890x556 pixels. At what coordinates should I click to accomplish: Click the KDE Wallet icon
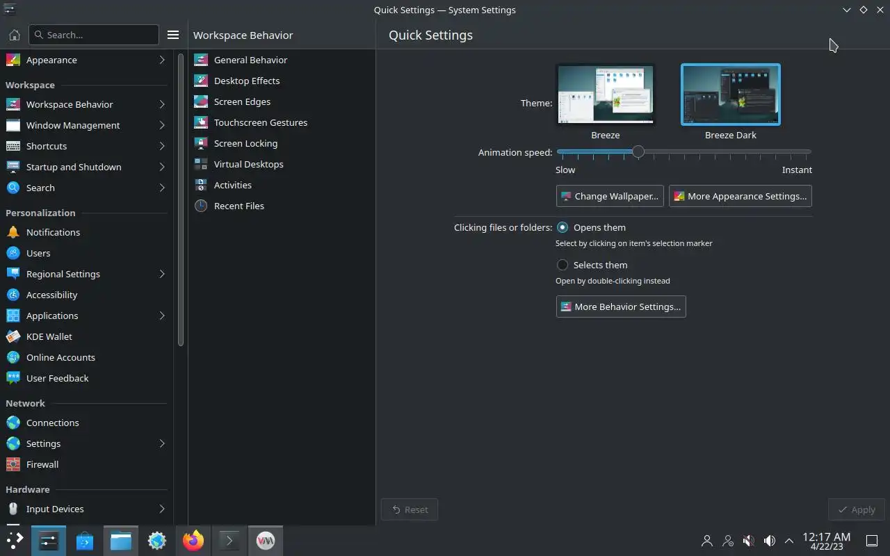(13, 336)
